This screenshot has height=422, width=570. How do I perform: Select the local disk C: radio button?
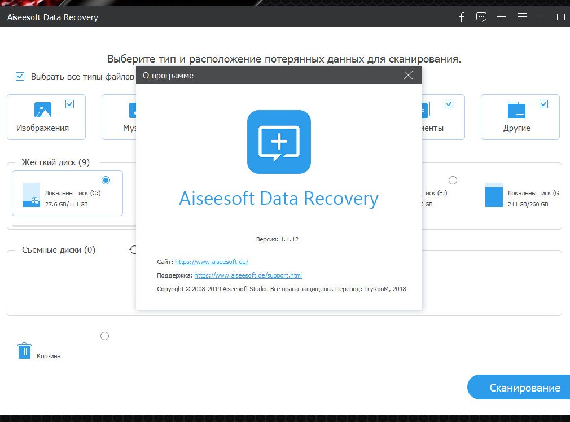pyautogui.click(x=106, y=181)
